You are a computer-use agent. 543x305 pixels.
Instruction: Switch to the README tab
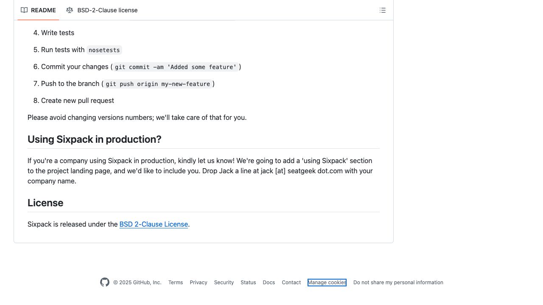pos(38,10)
